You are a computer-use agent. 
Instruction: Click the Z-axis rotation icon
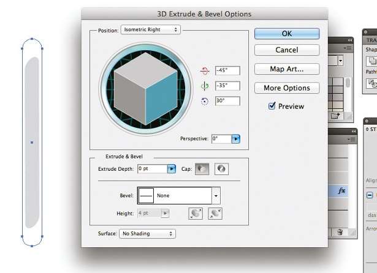click(x=205, y=100)
